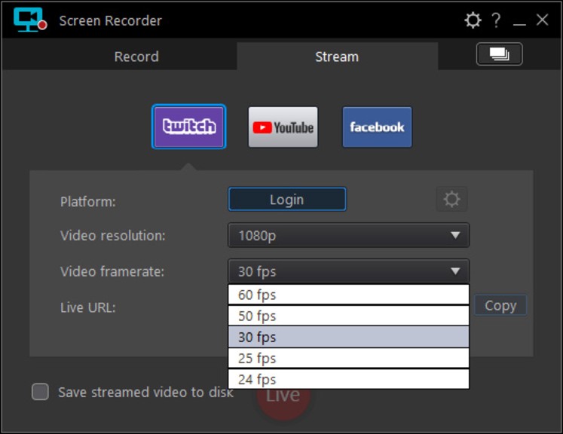
Task: Choose 24 fps from list
Action: [349, 379]
